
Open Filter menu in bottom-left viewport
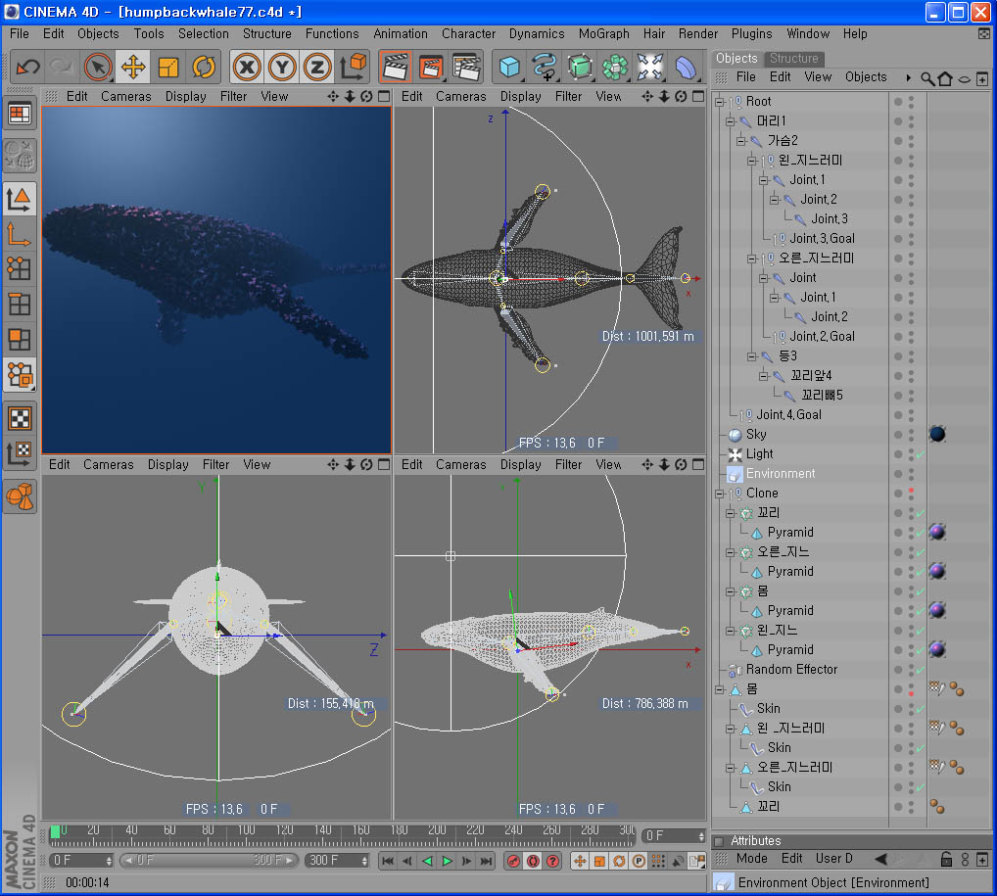[215, 465]
